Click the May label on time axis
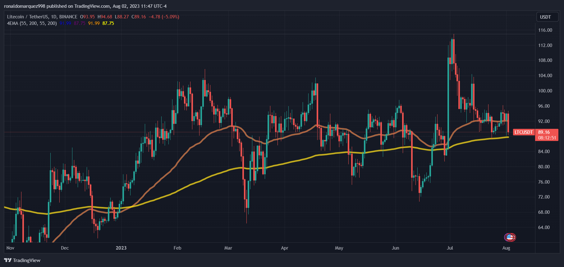Image resolution: width=564 pixels, height=267 pixels. click(x=339, y=248)
